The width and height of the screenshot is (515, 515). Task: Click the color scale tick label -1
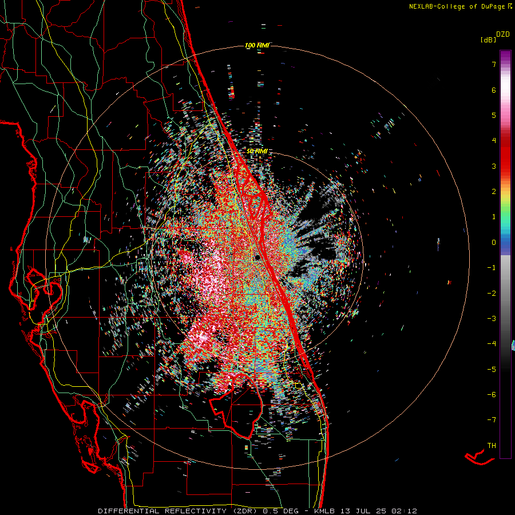pos(492,268)
